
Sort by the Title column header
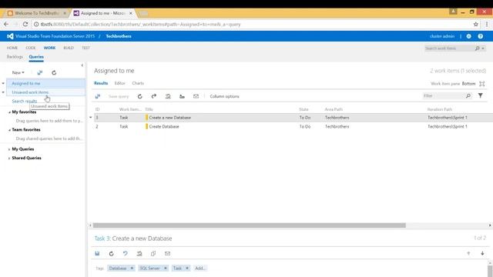tap(149, 109)
